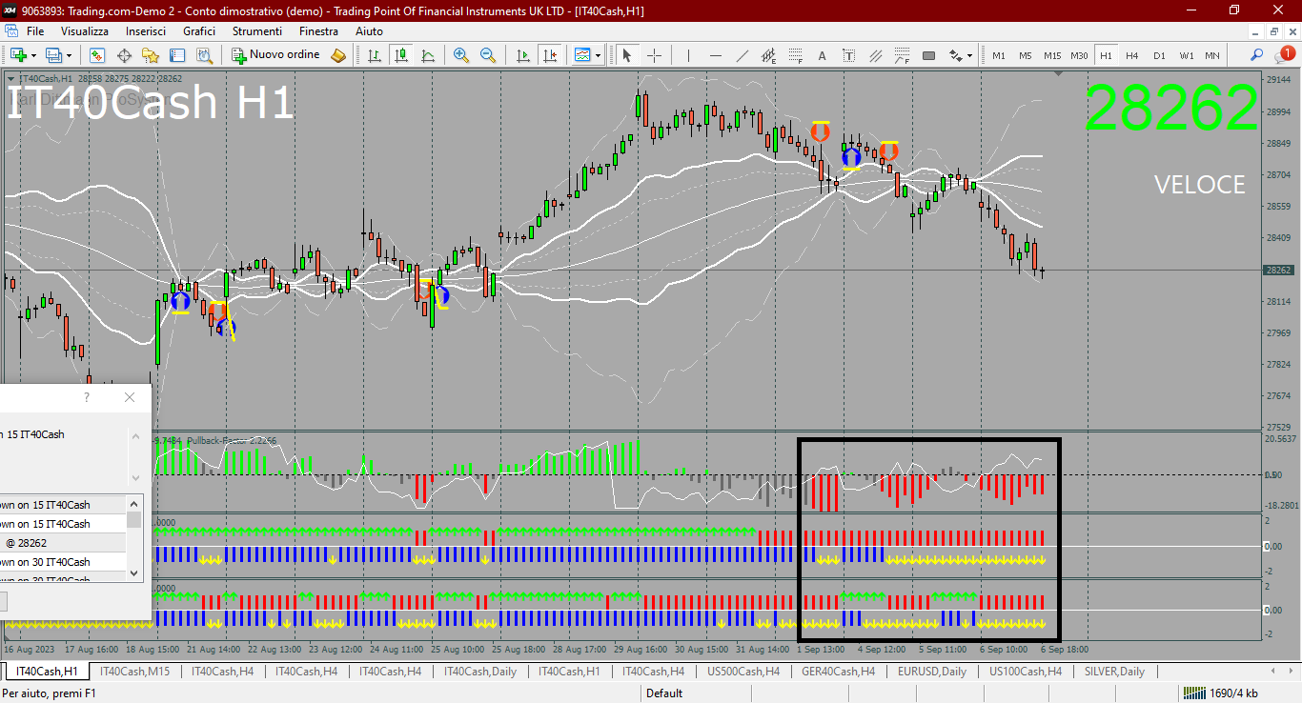Viewport: 1302px width, 703px height.
Task: Select the equidistant channel tool
Action: pos(768,55)
